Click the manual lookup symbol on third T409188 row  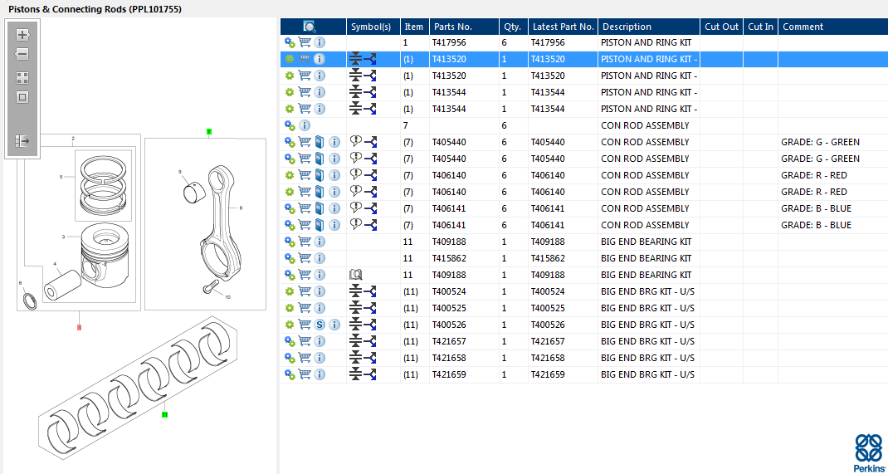[x=356, y=275]
